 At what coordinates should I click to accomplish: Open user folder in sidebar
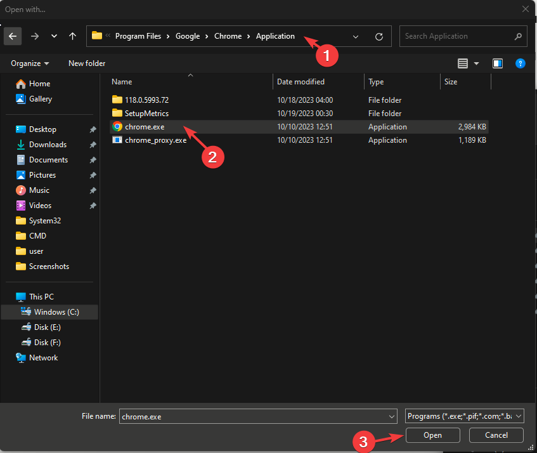coord(36,251)
